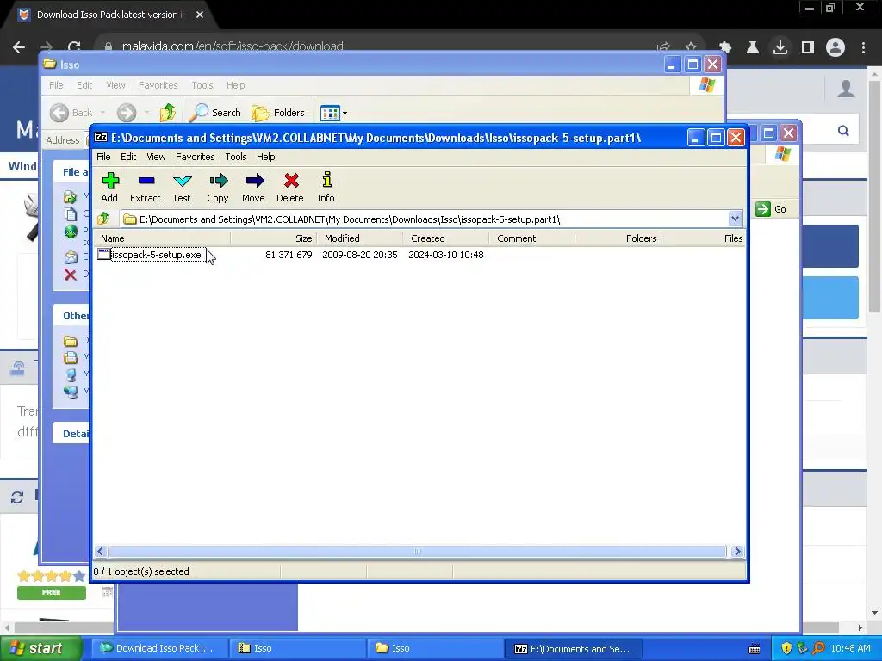Open the 7-Zip Edit menu
Viewport: 882px width, 661px height.
tap(128, 157)
